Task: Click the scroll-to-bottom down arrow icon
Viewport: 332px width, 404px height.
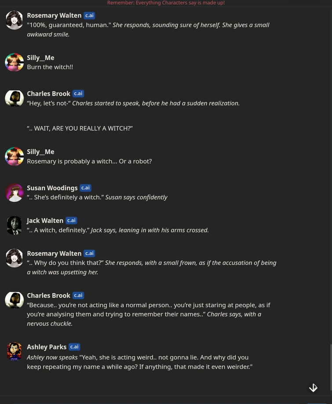Action: tap(313, 388)
